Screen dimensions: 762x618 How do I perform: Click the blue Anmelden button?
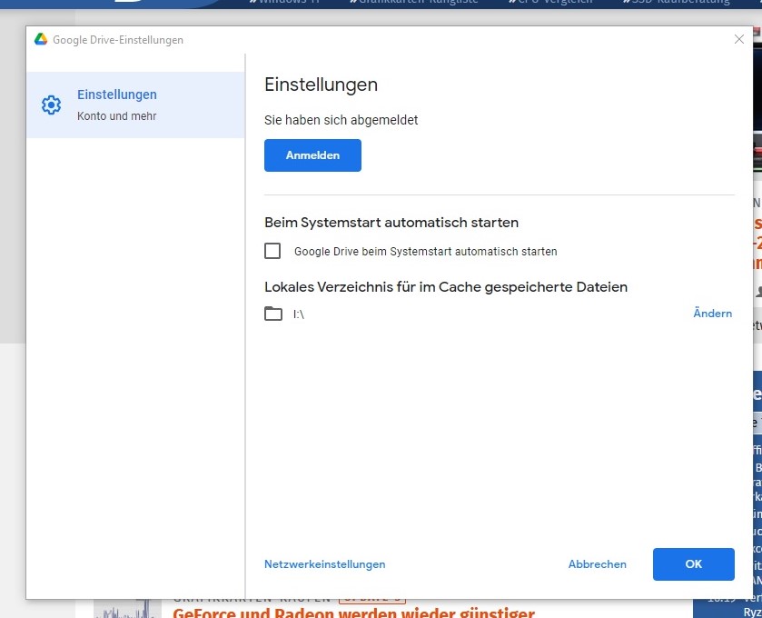tap(312, 155)
